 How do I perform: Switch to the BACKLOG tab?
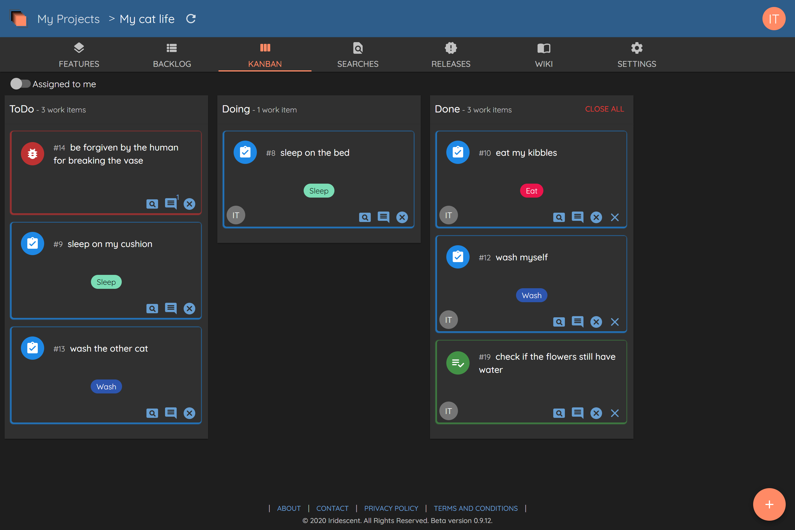click(x=172, y=55)
